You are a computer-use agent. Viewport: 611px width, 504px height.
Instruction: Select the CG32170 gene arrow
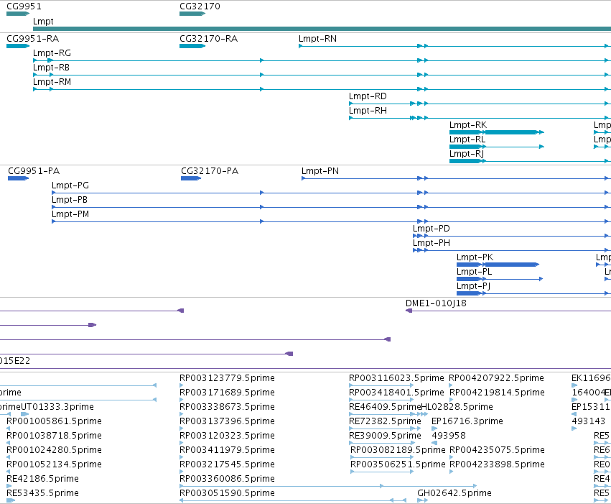click(x=192, y=14)
